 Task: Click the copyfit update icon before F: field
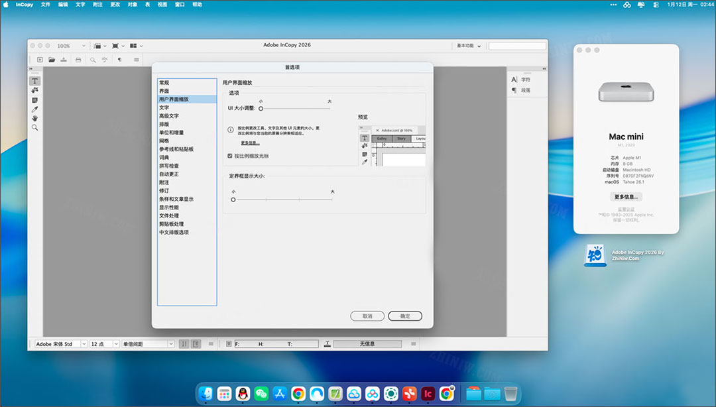click(229, 344)
